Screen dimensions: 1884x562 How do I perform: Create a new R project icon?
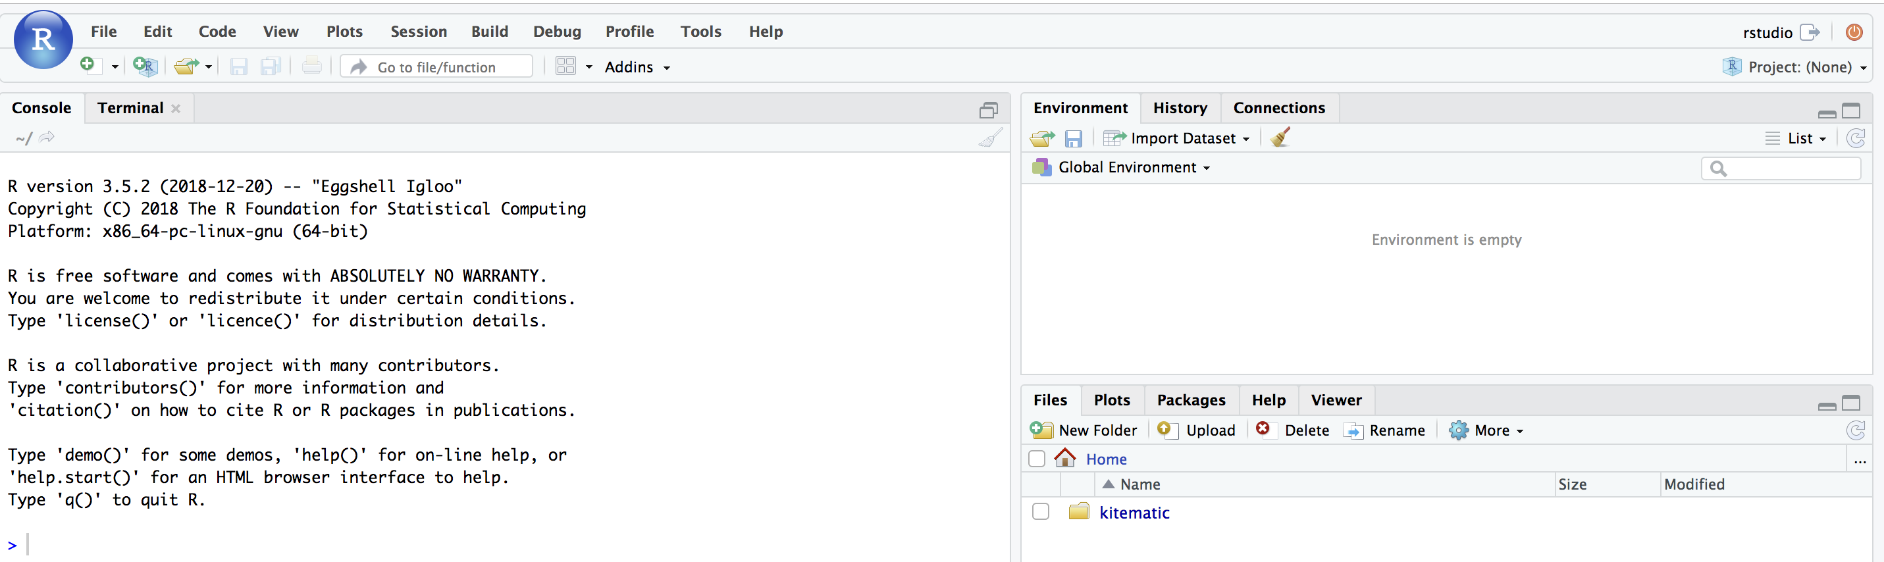point(145,66)
